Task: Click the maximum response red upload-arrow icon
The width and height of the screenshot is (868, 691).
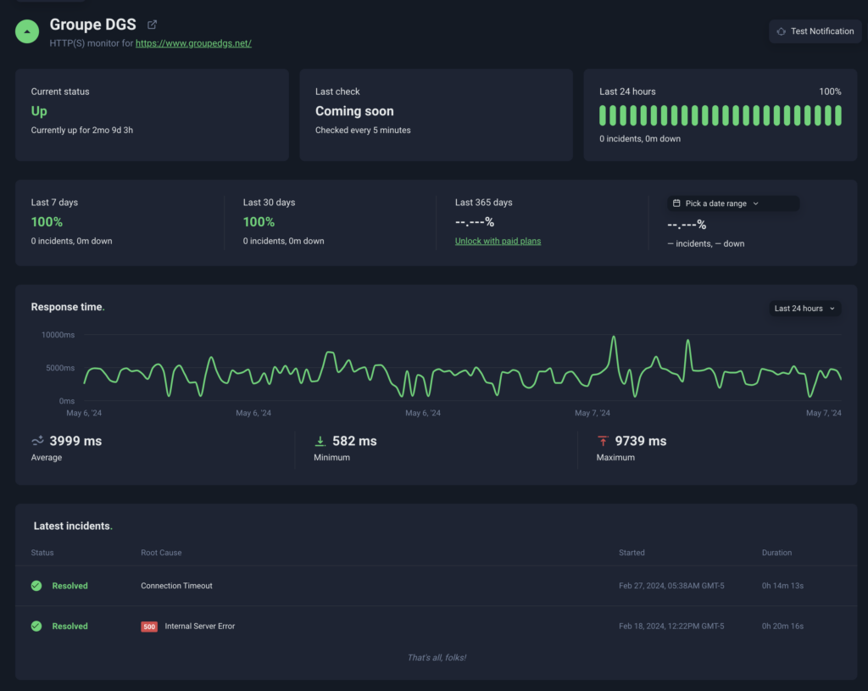Action: pyautogui.click(x=603, y=441)
